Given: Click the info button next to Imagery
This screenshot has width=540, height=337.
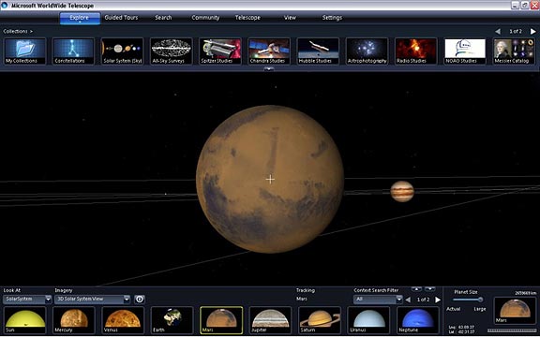Looking at the screenshot, I should [x=139, y=300].
